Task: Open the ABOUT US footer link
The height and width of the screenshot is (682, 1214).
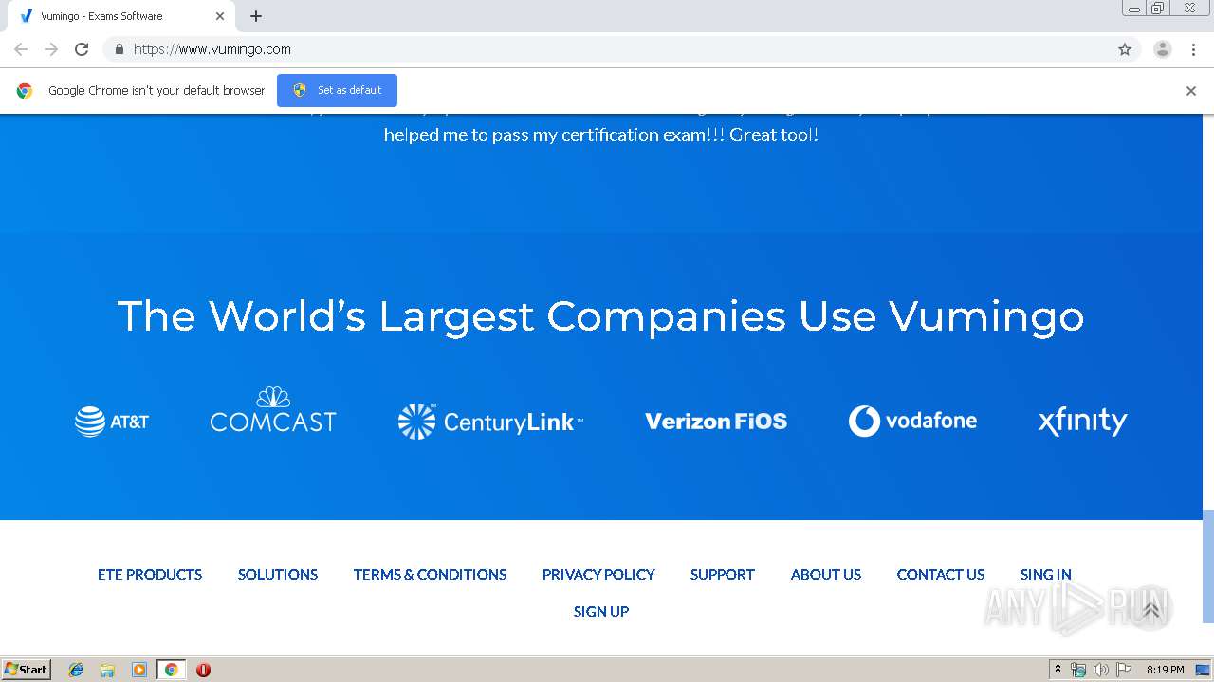Action: pos(826,574)
